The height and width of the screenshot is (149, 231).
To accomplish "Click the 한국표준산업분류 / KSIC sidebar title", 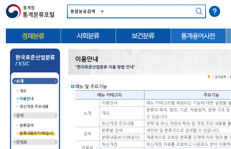I will pos(35,60).
